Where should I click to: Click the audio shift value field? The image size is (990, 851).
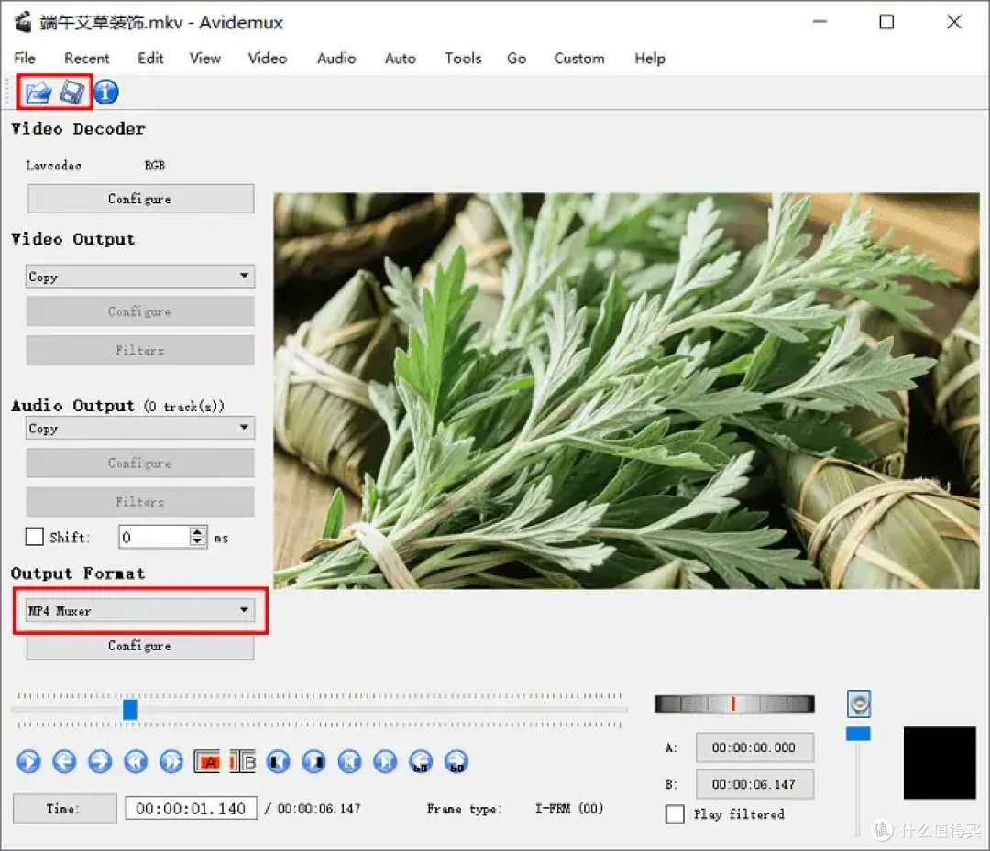(x=155, y=537)
